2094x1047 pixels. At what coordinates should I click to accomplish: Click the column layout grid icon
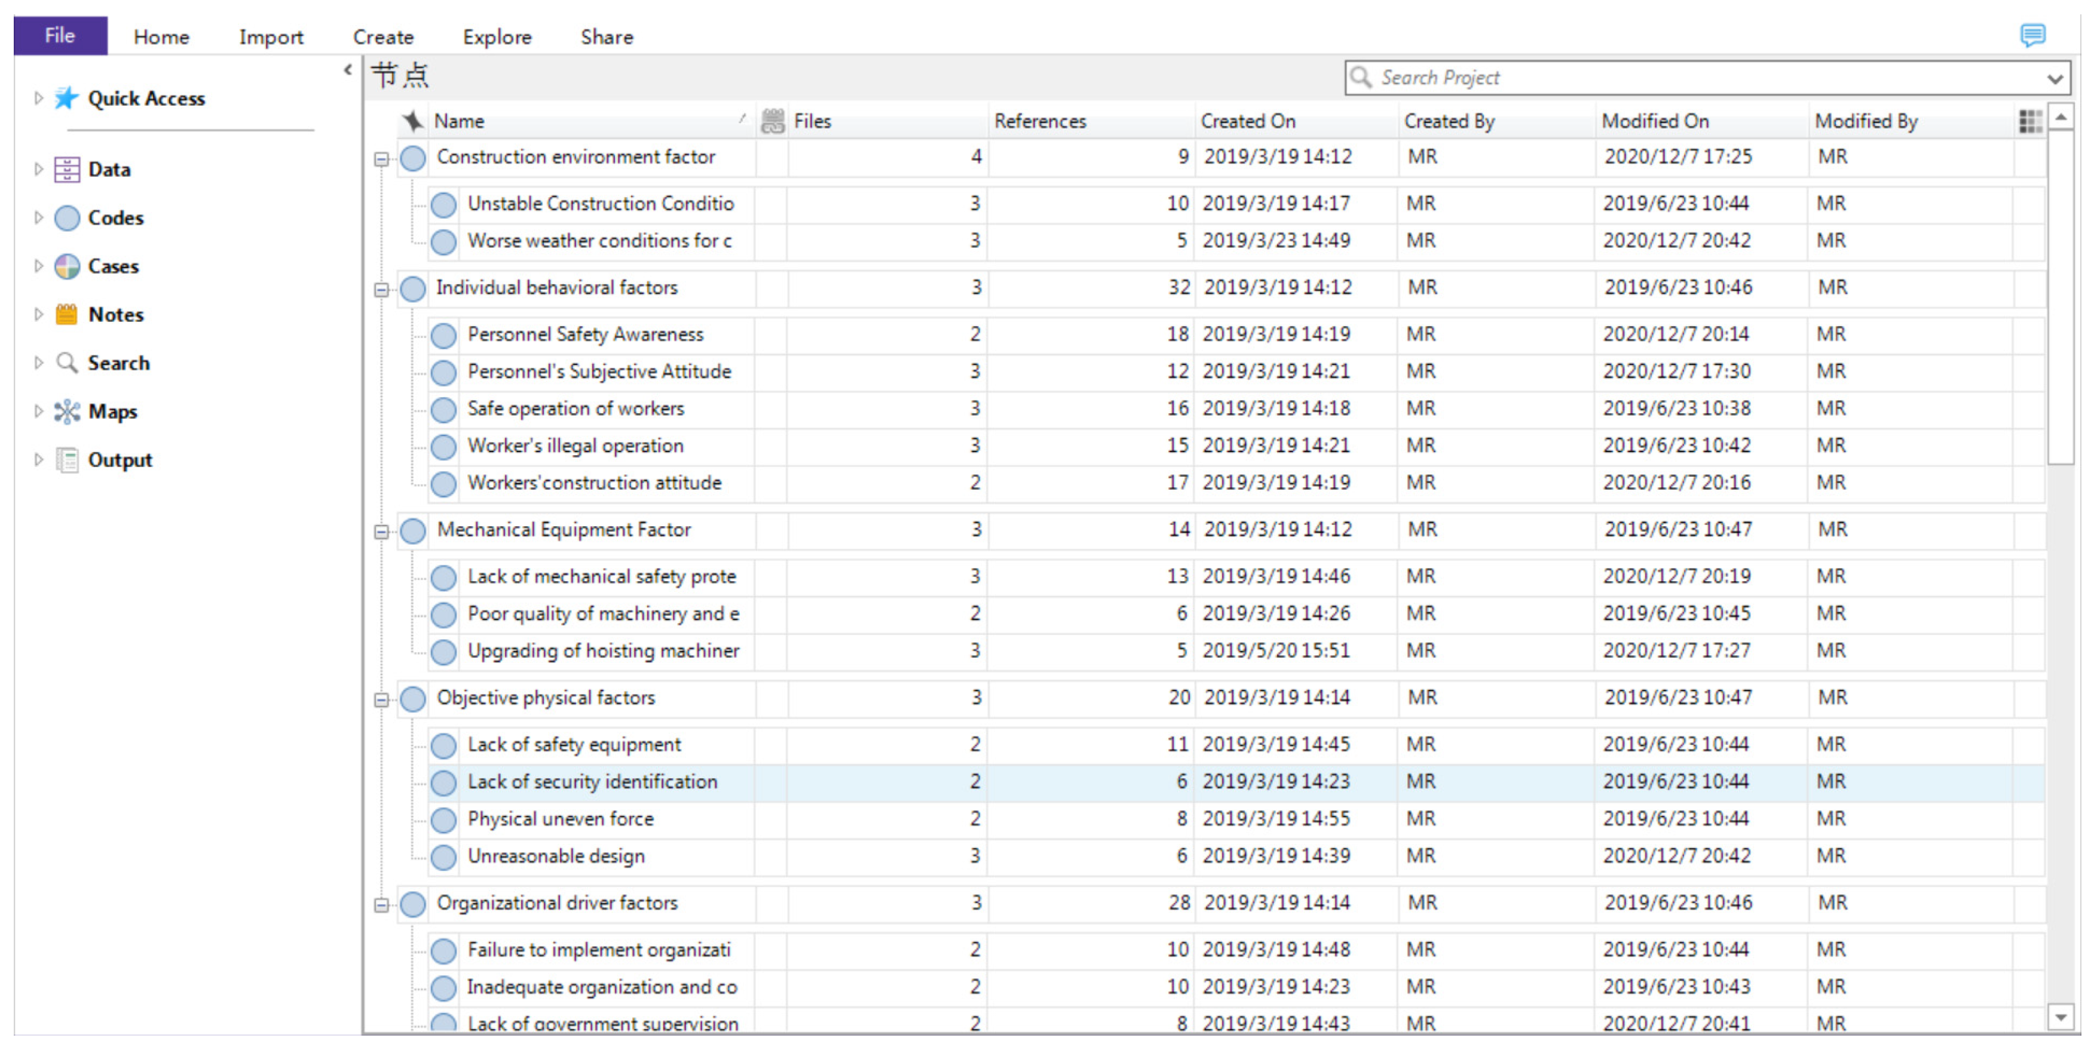(x=2030, y=121)
